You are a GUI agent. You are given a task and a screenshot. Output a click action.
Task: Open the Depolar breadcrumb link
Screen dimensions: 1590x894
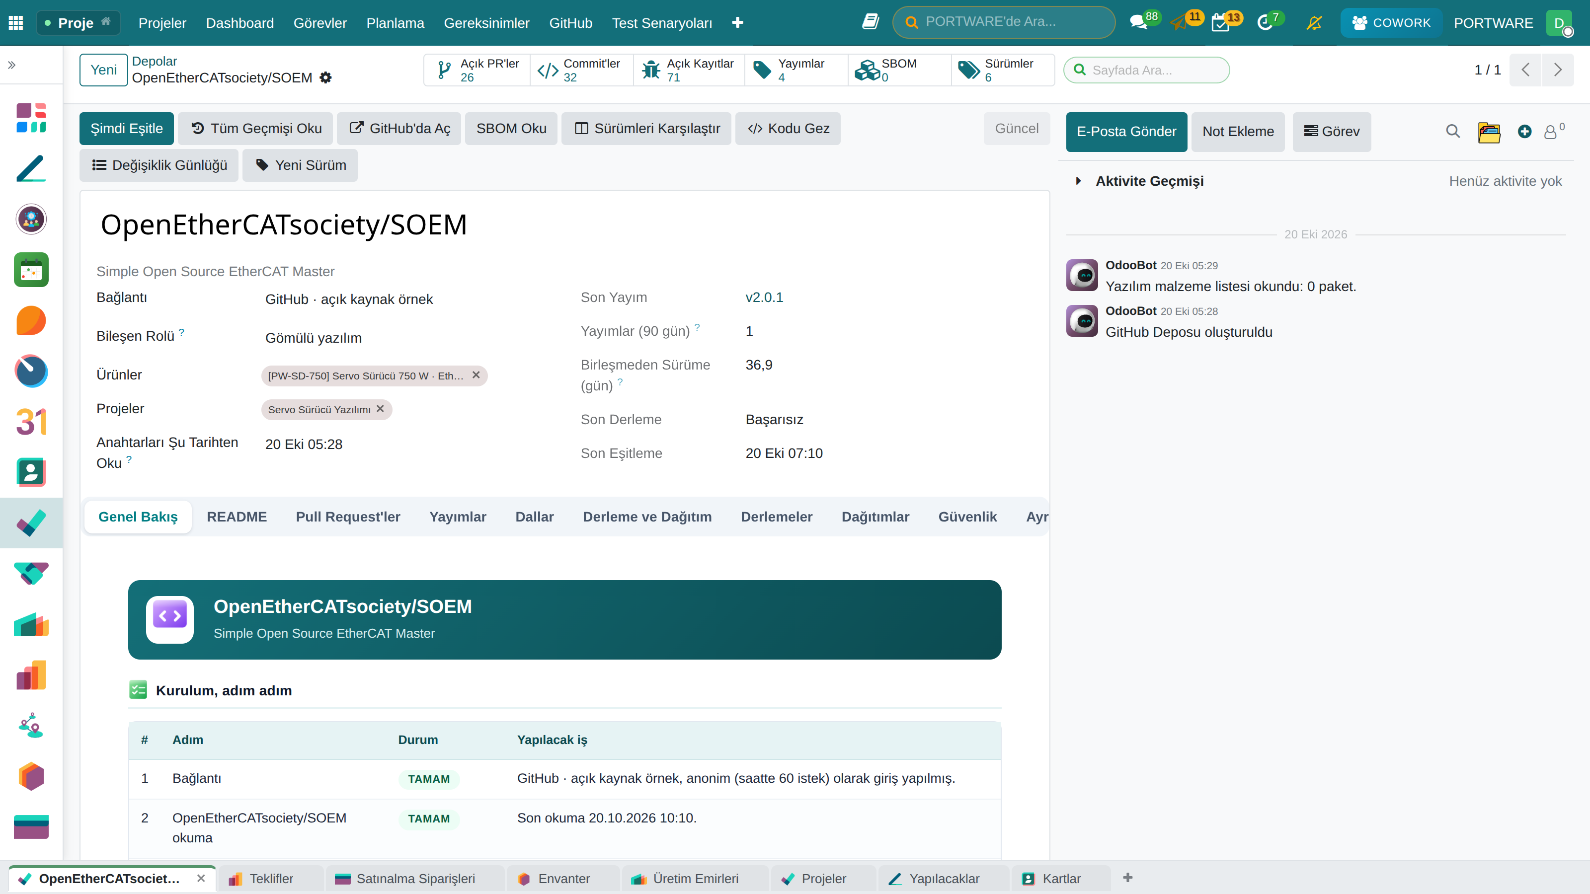[155, 61]
